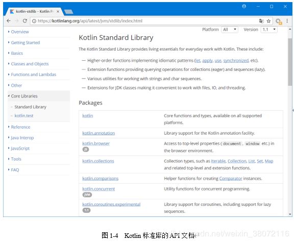Open the kotlin.annotation package link
This screenshot has width=294, height=243.
pos(99,133)
